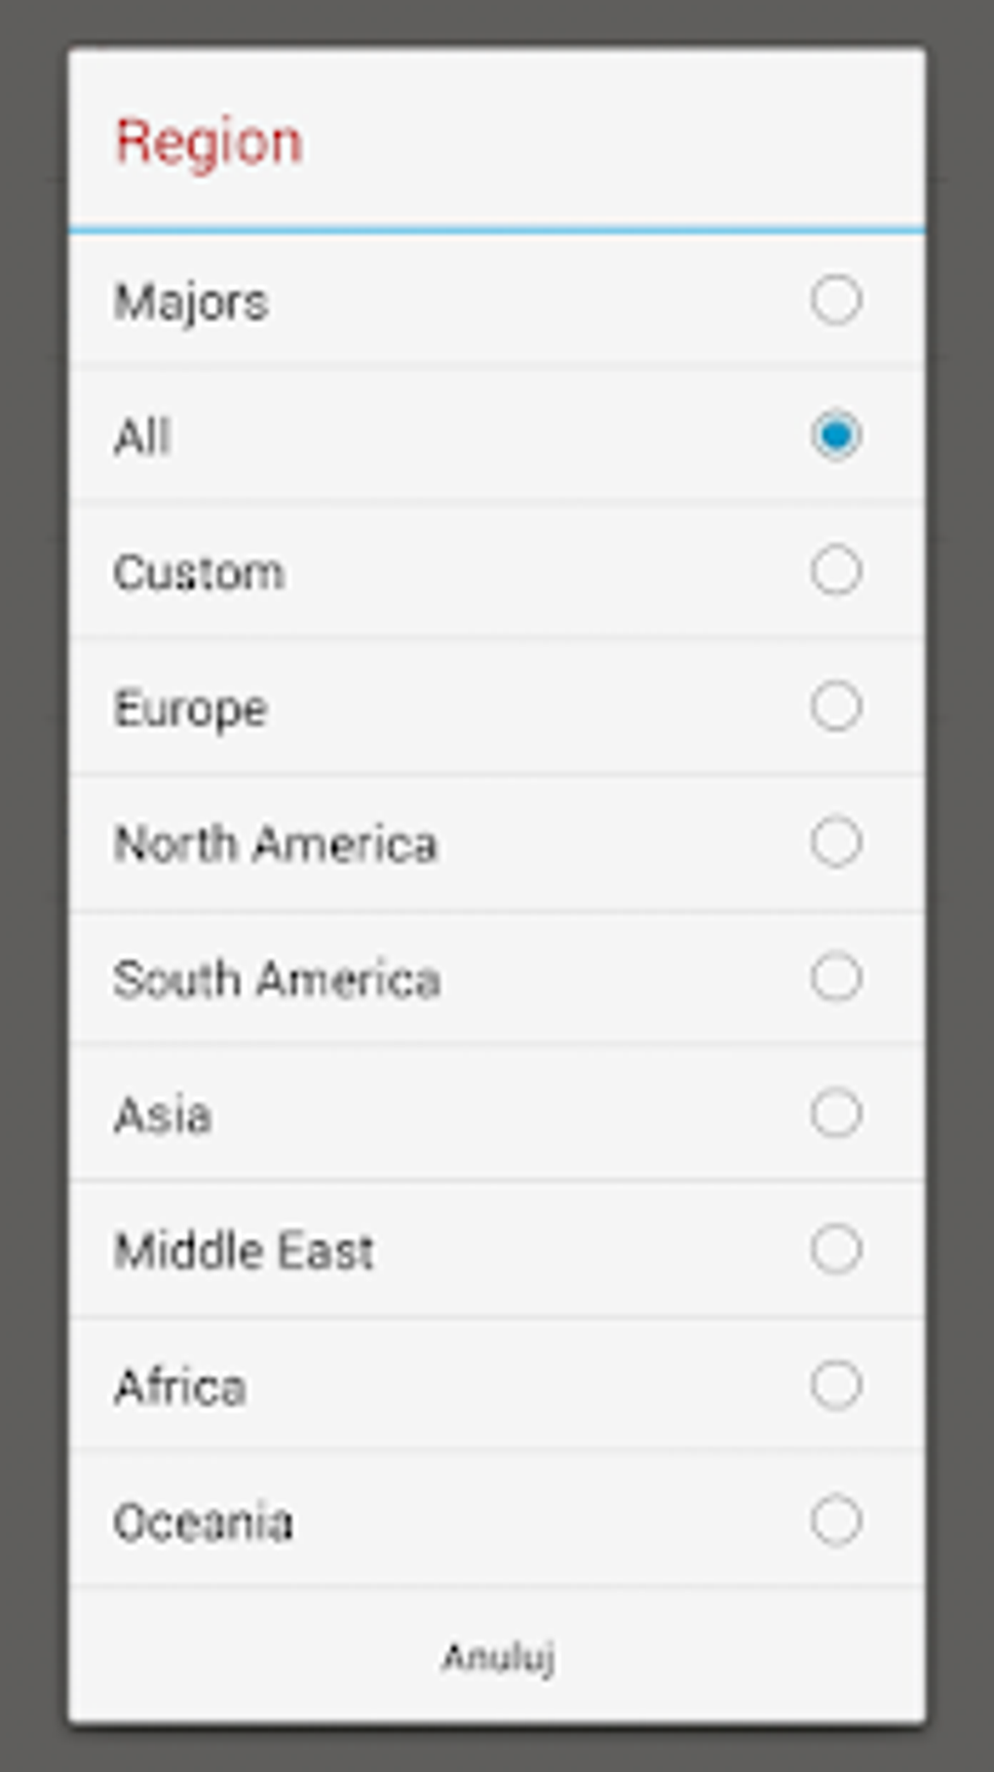The width and height of the screenshot is (994, 1772).
Task: Click the Region dialog title
Action: point(210,142)
